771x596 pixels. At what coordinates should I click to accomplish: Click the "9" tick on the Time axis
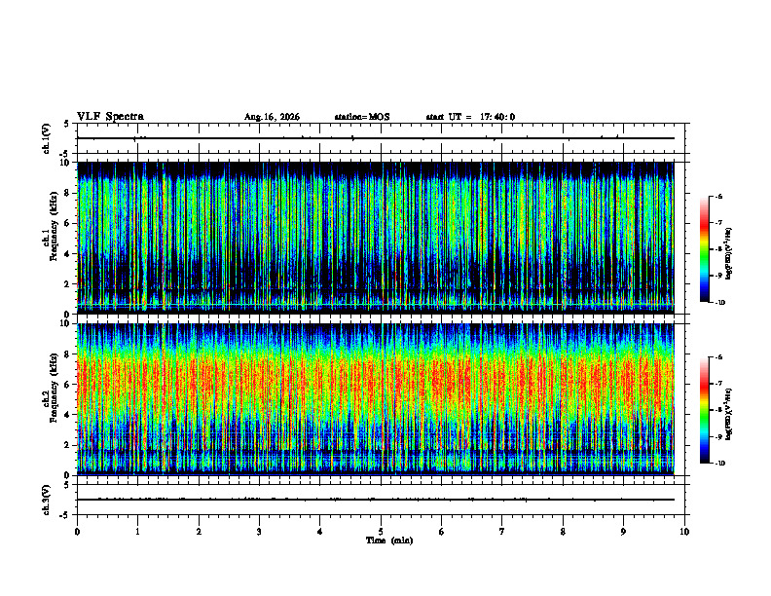[x=623, y=532]
